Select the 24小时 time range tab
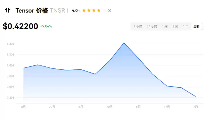The width and height of the screenshot is (204, 120). click(x=152, y=26)
